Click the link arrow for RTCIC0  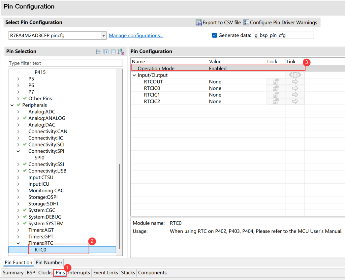click(295, 88)
